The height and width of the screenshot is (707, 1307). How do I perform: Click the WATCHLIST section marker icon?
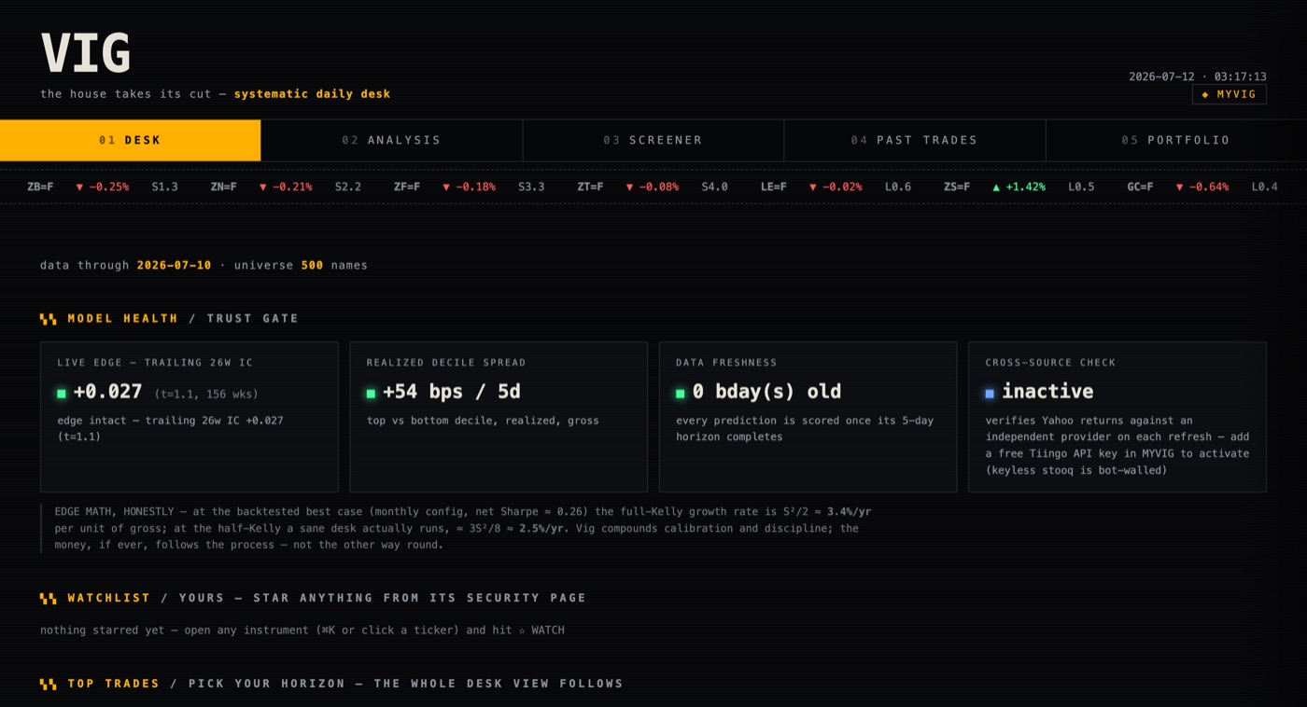tap(49, 598)
